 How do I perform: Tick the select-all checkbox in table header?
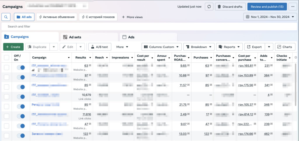coord(6,58)
